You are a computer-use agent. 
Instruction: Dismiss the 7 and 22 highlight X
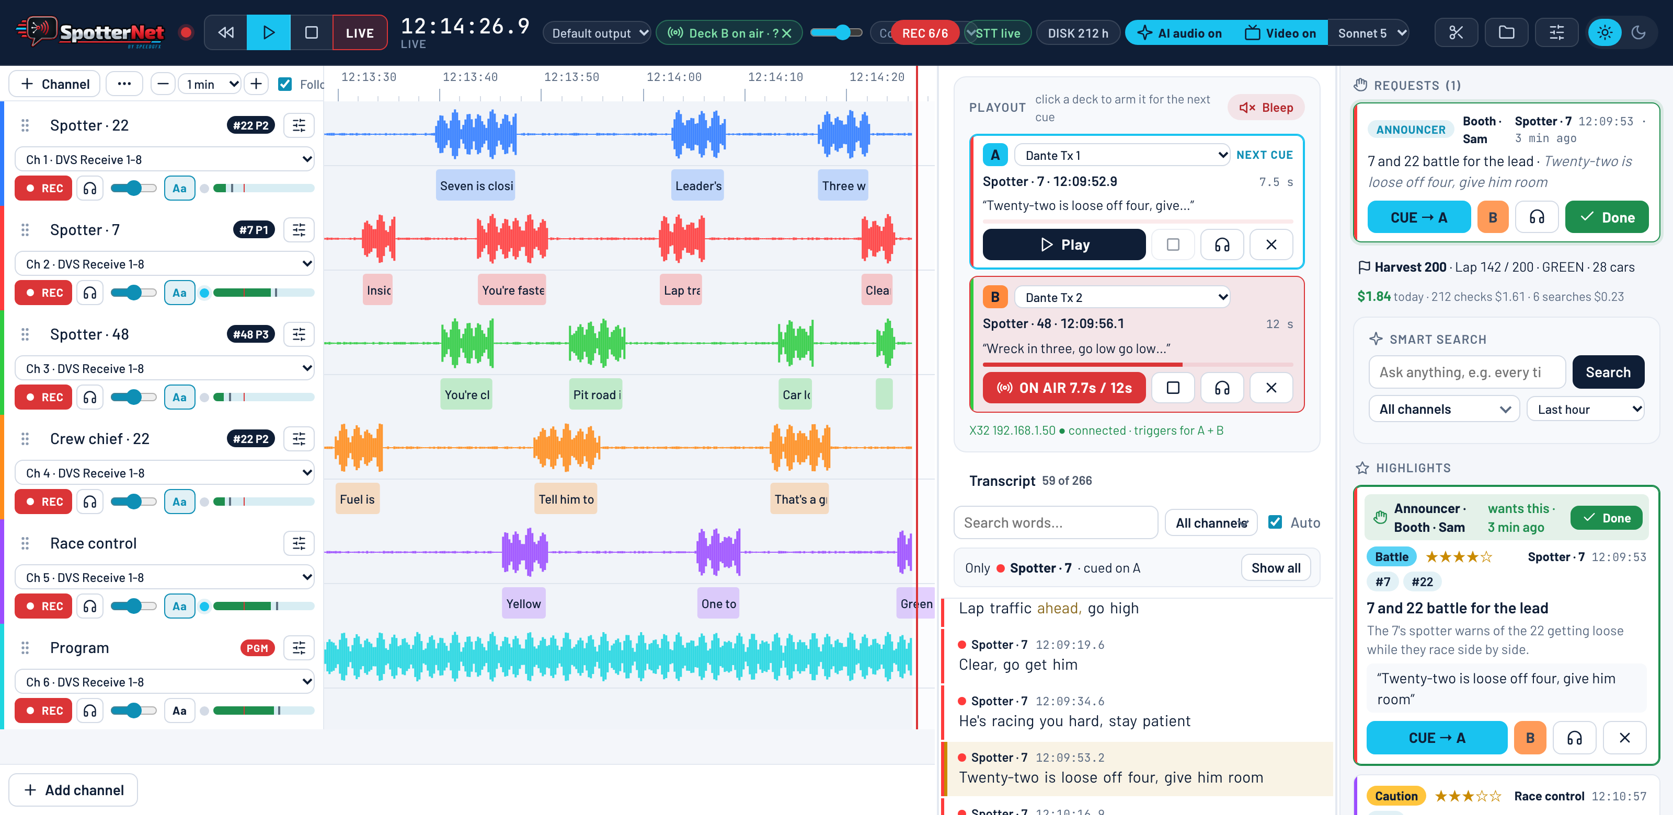(1624, 738)
